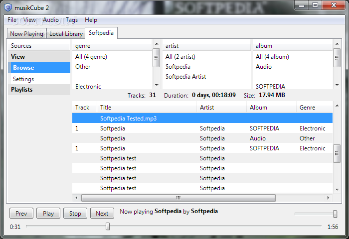The width and height of the screenshot is (349, 239).
Task: Open the Audio menu
Action: click(x=51, y=20)
